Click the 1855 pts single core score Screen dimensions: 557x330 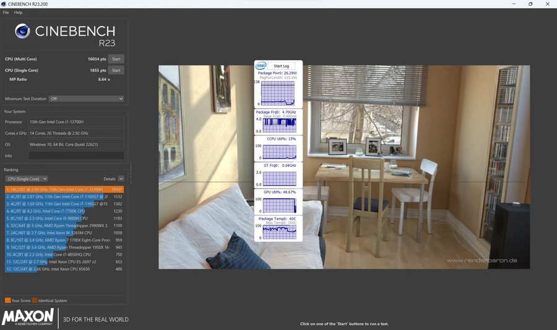pyautogui.click(x=98, y=70)
